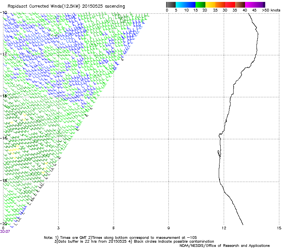Click the red 30-35 knots color band

click(230, 5)
